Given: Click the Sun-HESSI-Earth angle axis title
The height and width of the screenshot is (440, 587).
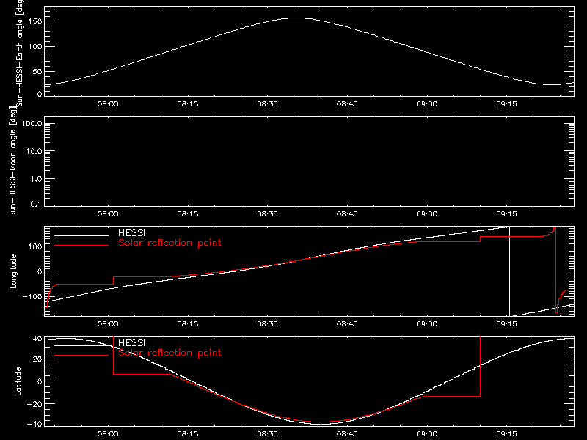Looking at the screenshot, I should [20, 53].
